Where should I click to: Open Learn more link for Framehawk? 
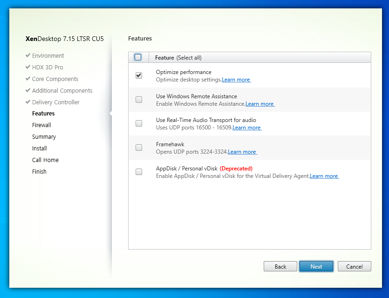tap(242, 152)
